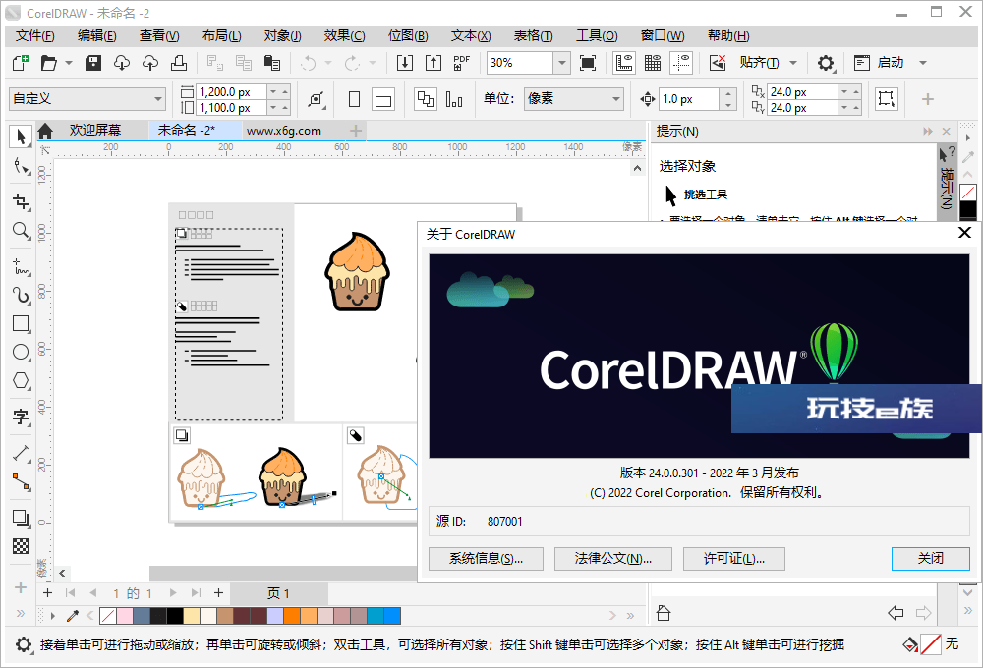Click the 法律公文(N)... button
Viewport: 983px width, 668px height.
click(613, 558)
